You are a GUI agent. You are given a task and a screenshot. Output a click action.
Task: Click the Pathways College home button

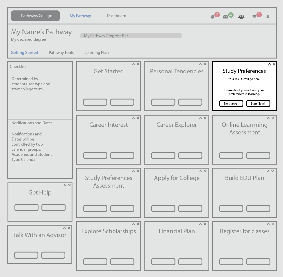tap(35, 16)
